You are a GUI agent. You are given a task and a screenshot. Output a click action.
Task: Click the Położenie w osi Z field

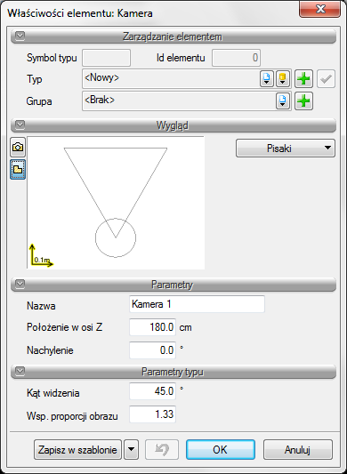pyautogui.click(x=152, y=327)
